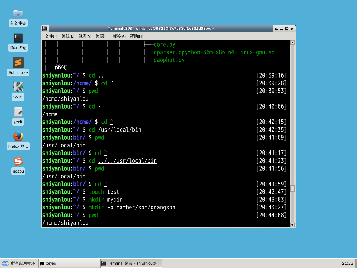The image size is (357, 278).
Task: Toggle the window shade roll-up button
Action: pyautogui.click(x=276, y=28)
